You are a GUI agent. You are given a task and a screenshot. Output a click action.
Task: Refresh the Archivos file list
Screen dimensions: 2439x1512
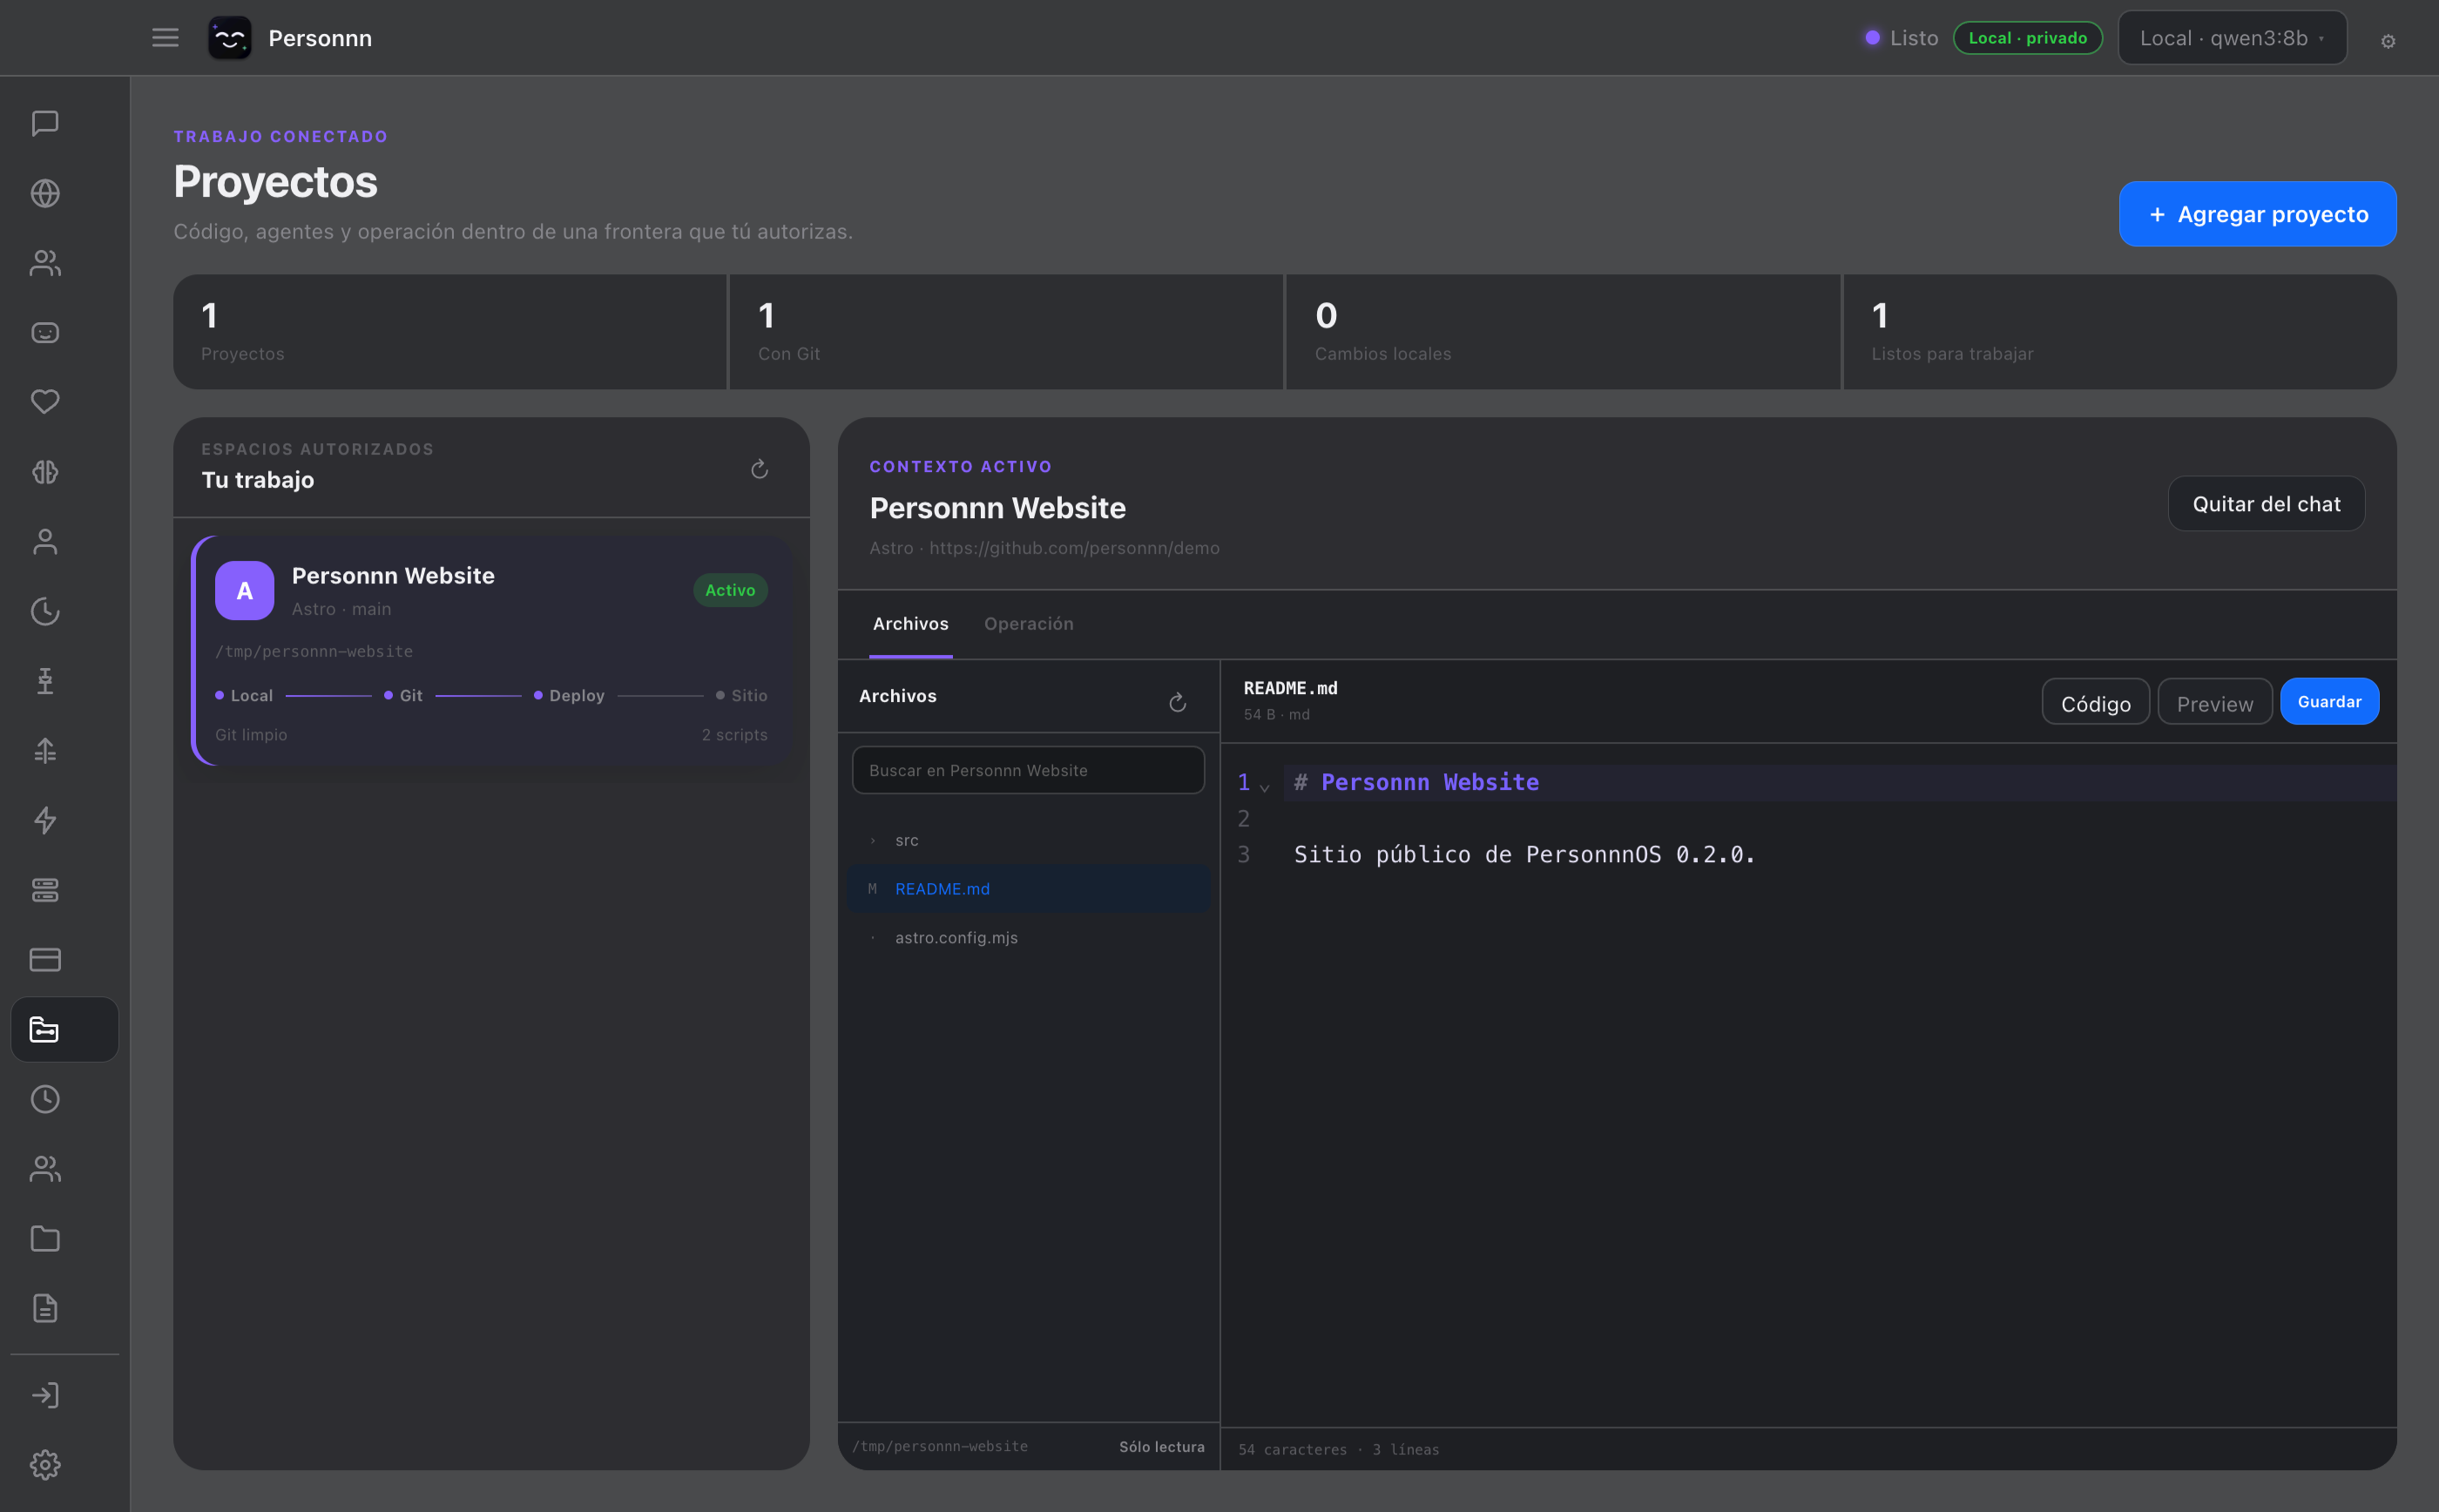click(1177, 702)
